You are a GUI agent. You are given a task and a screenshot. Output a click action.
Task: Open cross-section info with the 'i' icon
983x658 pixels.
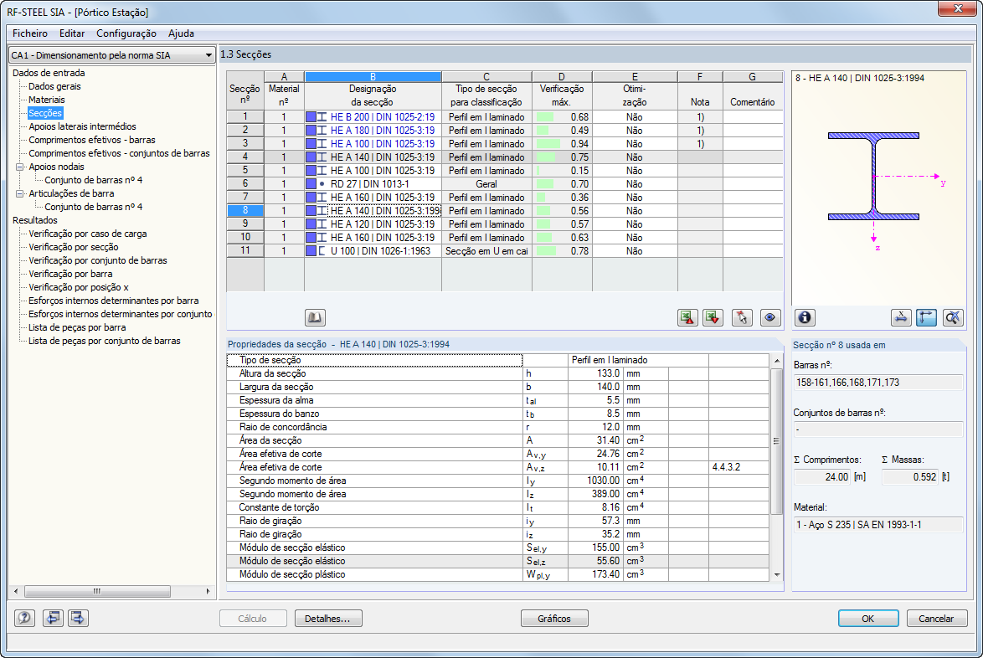pyautogui.click(x=805, y=317)
